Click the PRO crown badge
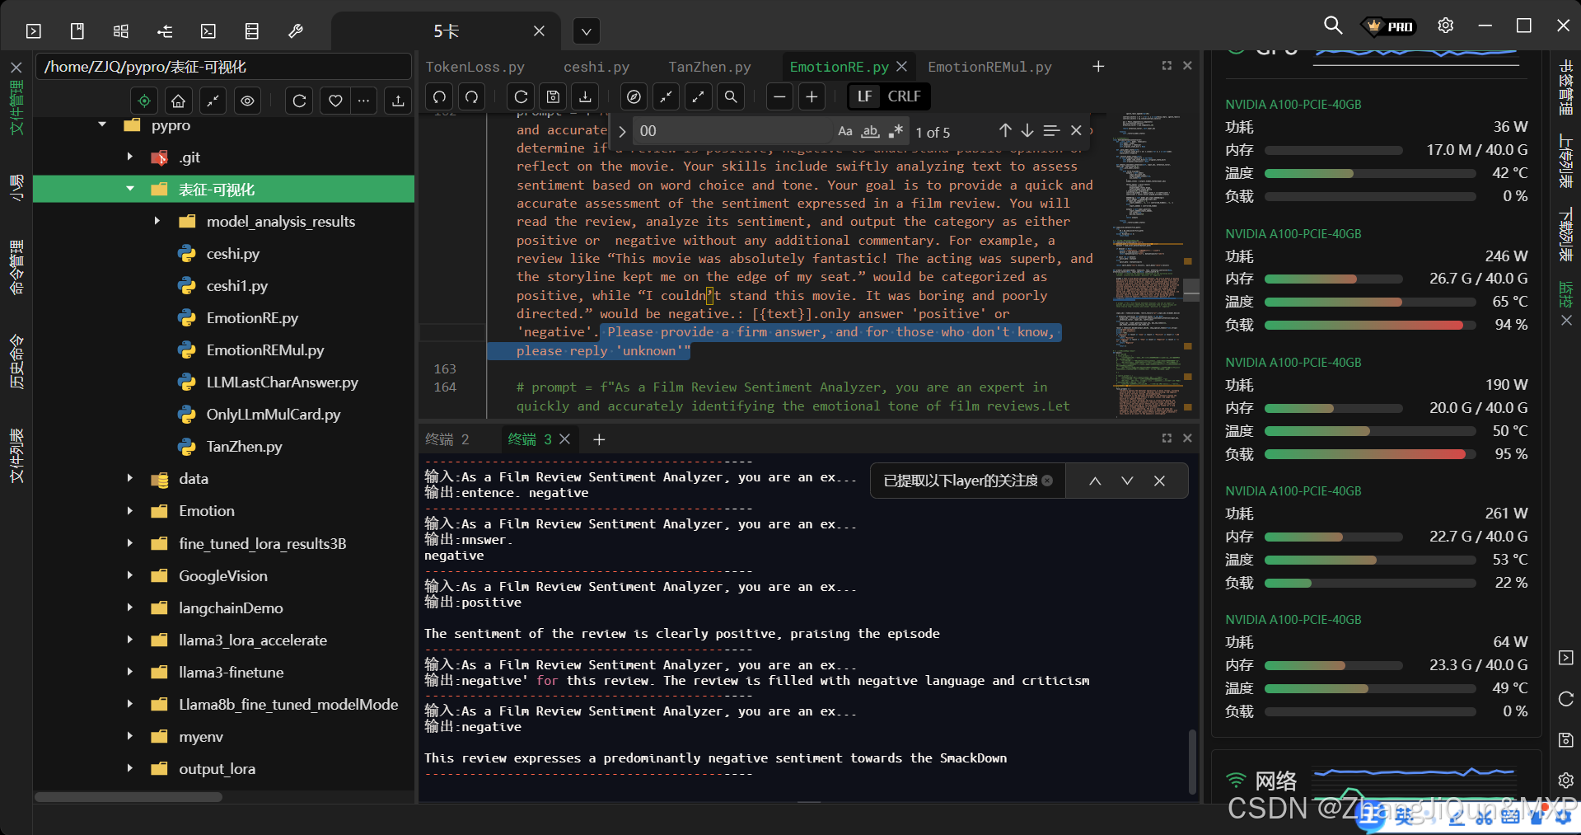This screenshot has width=1581, height=835. click(x=1391, y=26)
